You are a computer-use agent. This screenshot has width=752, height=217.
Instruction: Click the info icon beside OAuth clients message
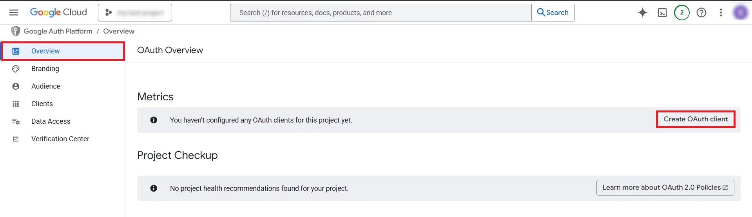pos(154,120)
